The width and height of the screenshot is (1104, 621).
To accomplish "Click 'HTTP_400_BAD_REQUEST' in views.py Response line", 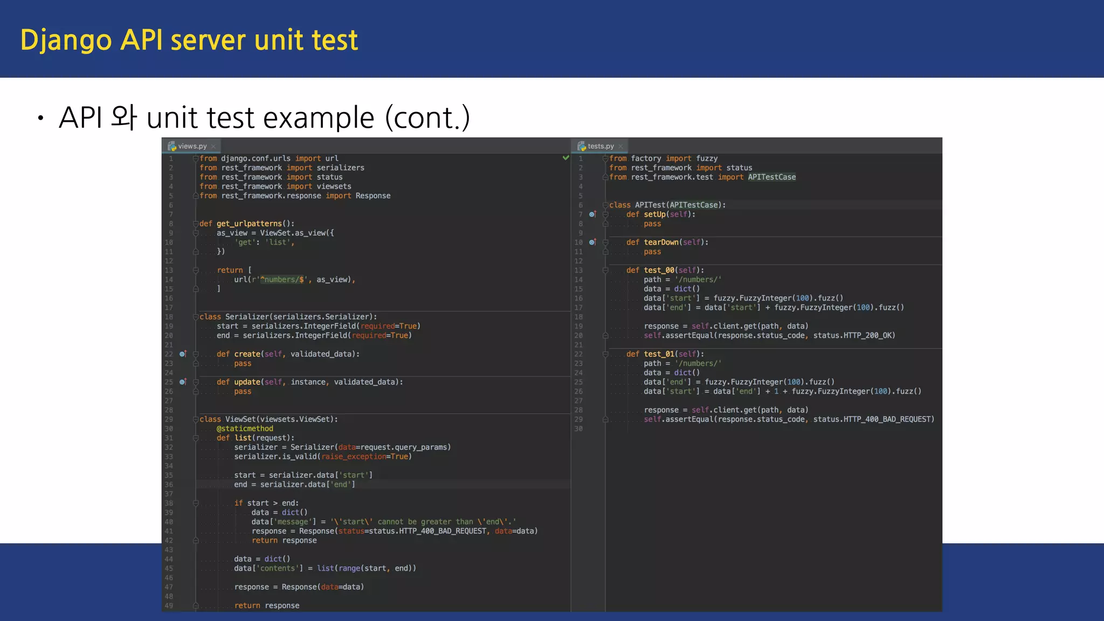I will pos(442,532).
